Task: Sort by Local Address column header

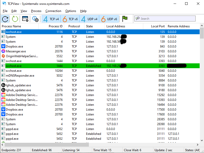Action: pos(124,26)
